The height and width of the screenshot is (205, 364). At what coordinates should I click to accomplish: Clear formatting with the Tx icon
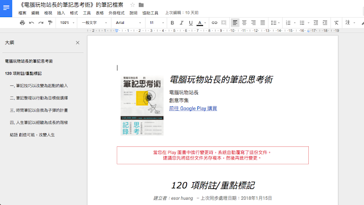pyautogui.click(x=336, y=23)
